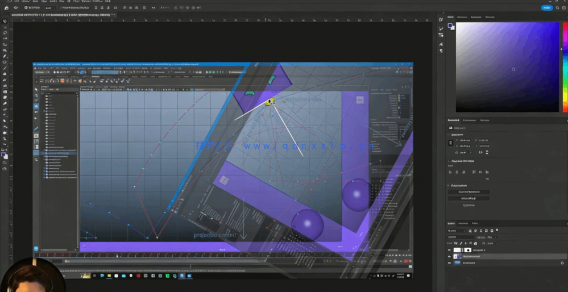The height and width of the screenshot is (292, 568).
Task: Click the home icon in the options bar
Action: click(x=6, y=8)
